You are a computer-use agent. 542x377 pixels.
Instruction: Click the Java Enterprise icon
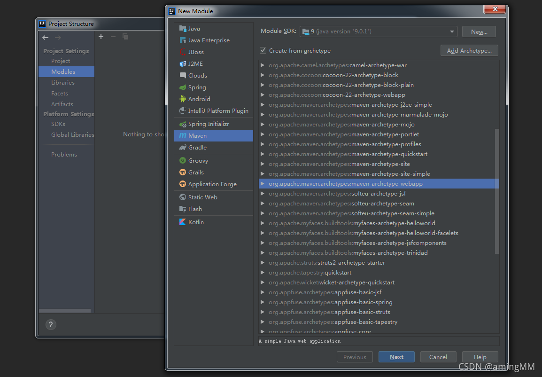tap(183, 40)
